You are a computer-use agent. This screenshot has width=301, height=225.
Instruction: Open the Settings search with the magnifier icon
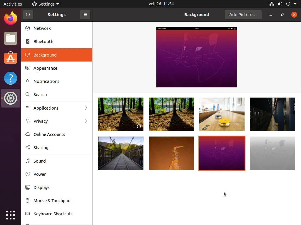pos(28,15)
